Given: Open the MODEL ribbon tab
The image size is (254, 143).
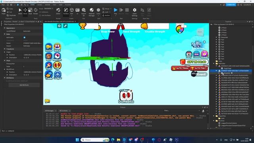Looking at the screenshot, I should coord(40,5).
